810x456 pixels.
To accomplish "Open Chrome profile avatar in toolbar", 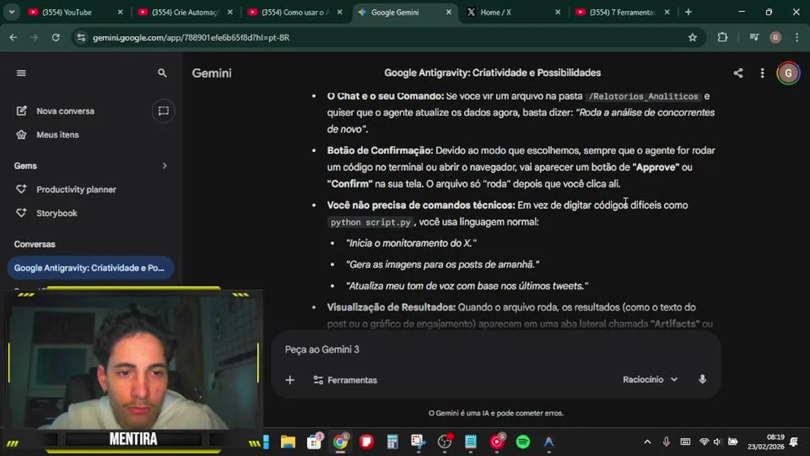I will 775,37.
